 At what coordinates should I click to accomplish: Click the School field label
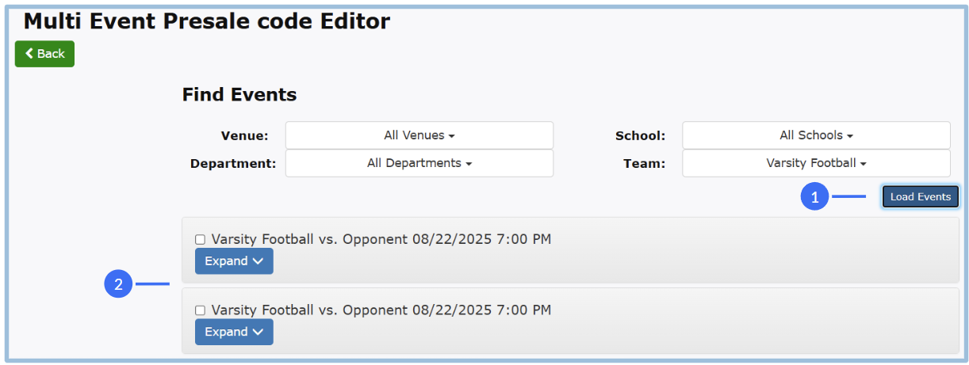coord(640,135)
